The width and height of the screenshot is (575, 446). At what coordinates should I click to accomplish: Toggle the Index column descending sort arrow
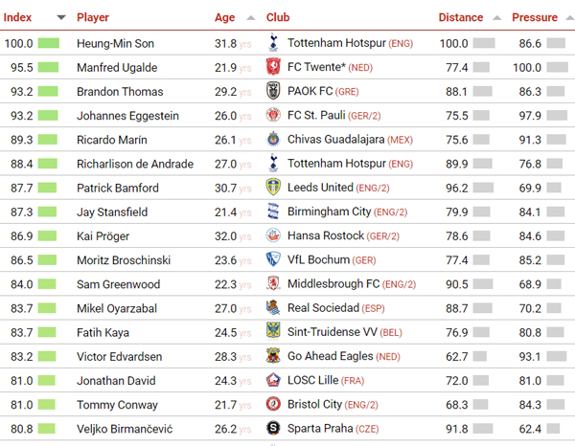tap(61, 17)
